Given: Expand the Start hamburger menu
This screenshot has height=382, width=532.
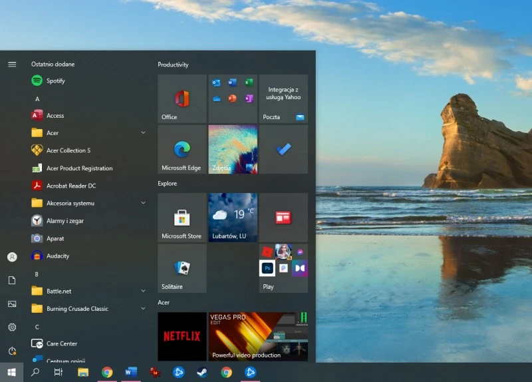Looking at the screenshot, I should (x=12, y=64).
